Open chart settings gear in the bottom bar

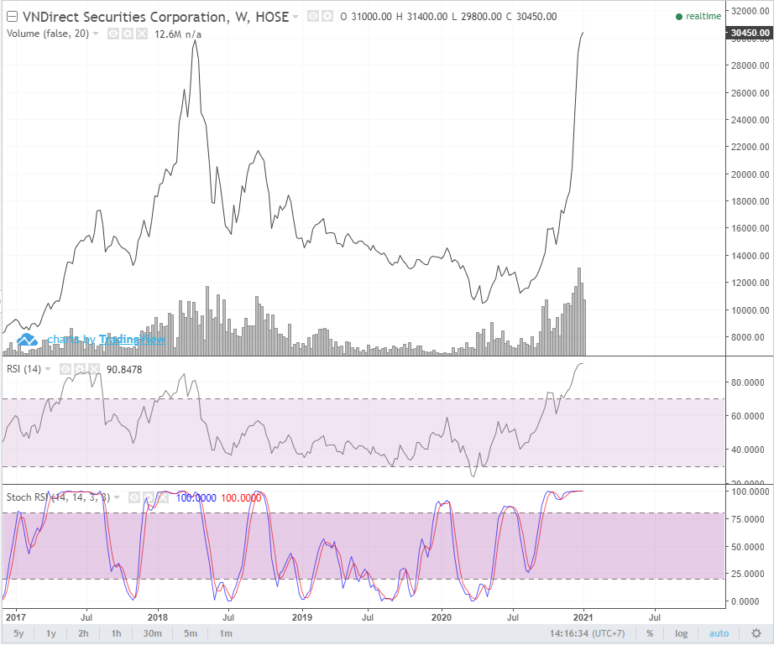(x=756, y=633)
